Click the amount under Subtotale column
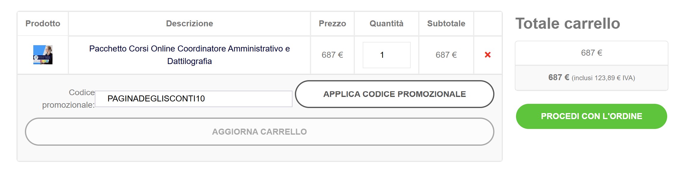 pyautogui.click(x=446, y=55)
